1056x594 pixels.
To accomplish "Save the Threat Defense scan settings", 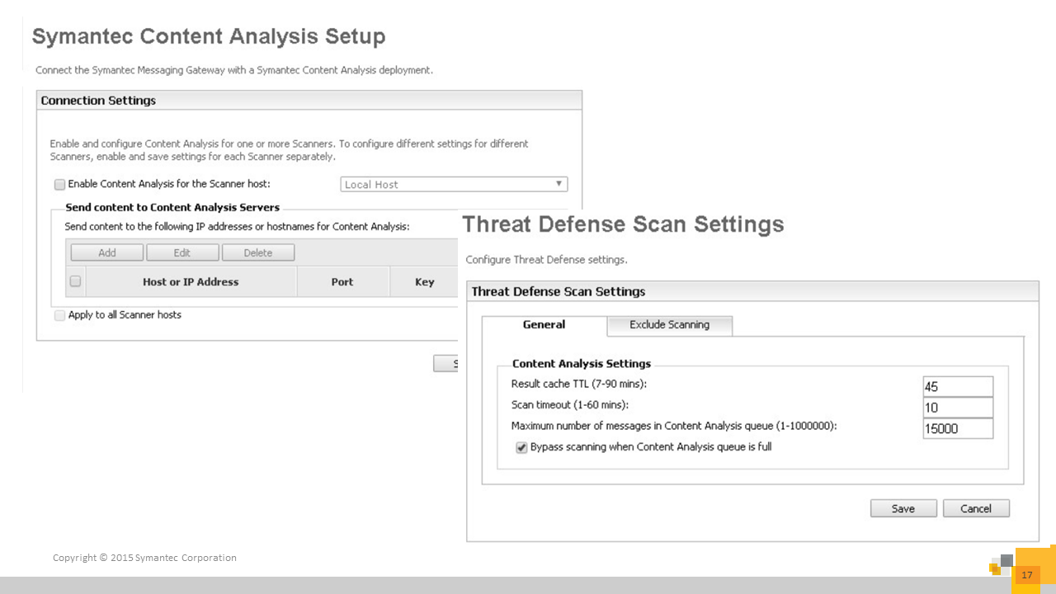I will [x=903, y=508].
